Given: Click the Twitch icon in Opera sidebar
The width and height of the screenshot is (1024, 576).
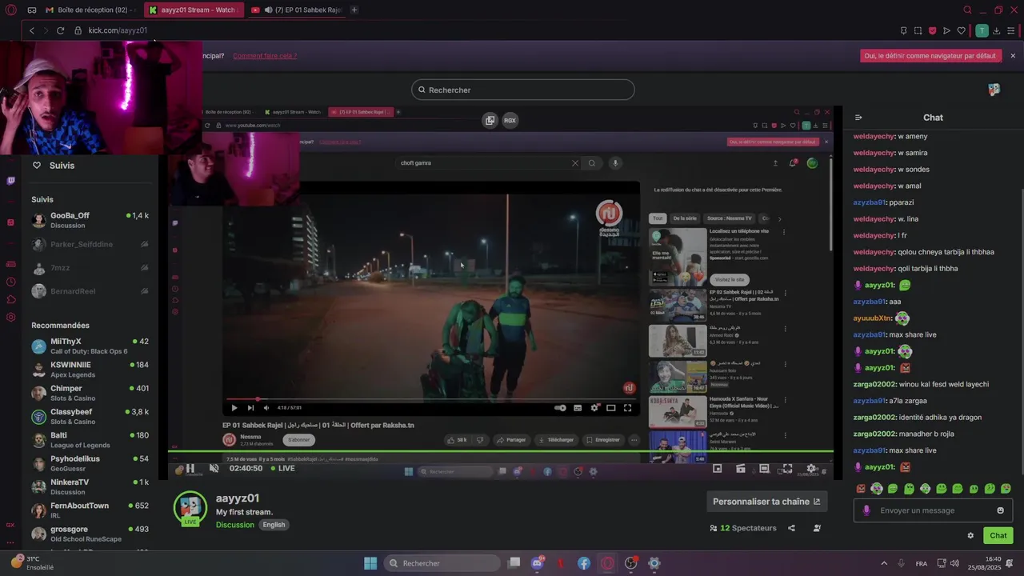Looking at the screenshot, I should (10, 181).
